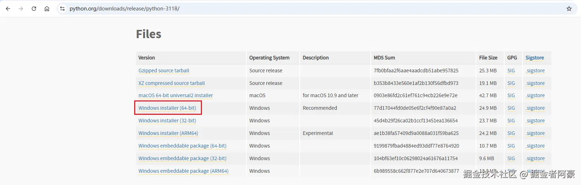Bookmark this page with the star icon
This screenshot has width=581, height=185.
[x=569, y=9]
